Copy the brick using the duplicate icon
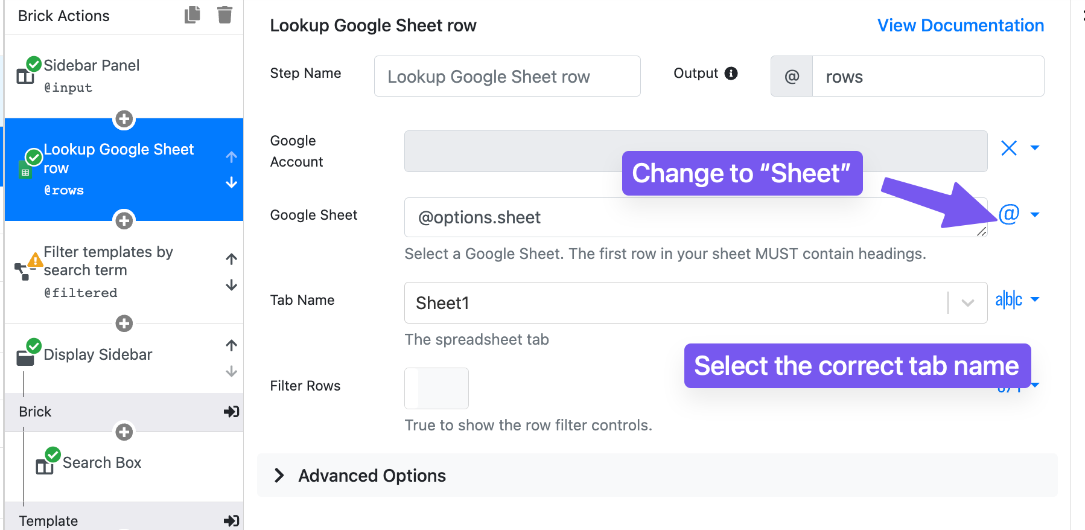 click(192, 15)
